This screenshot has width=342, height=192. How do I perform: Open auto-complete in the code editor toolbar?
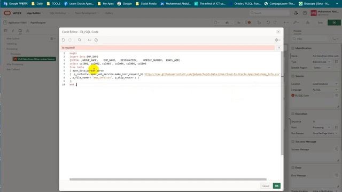(x=89, y=40)
